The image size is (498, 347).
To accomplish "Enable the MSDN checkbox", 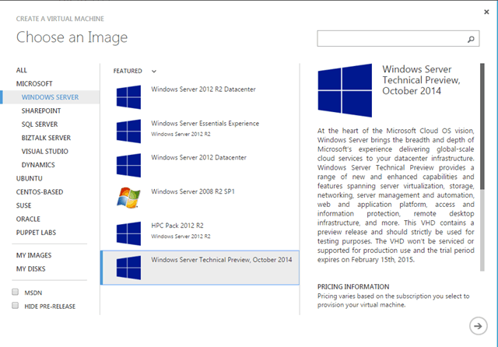I will 15,292.
